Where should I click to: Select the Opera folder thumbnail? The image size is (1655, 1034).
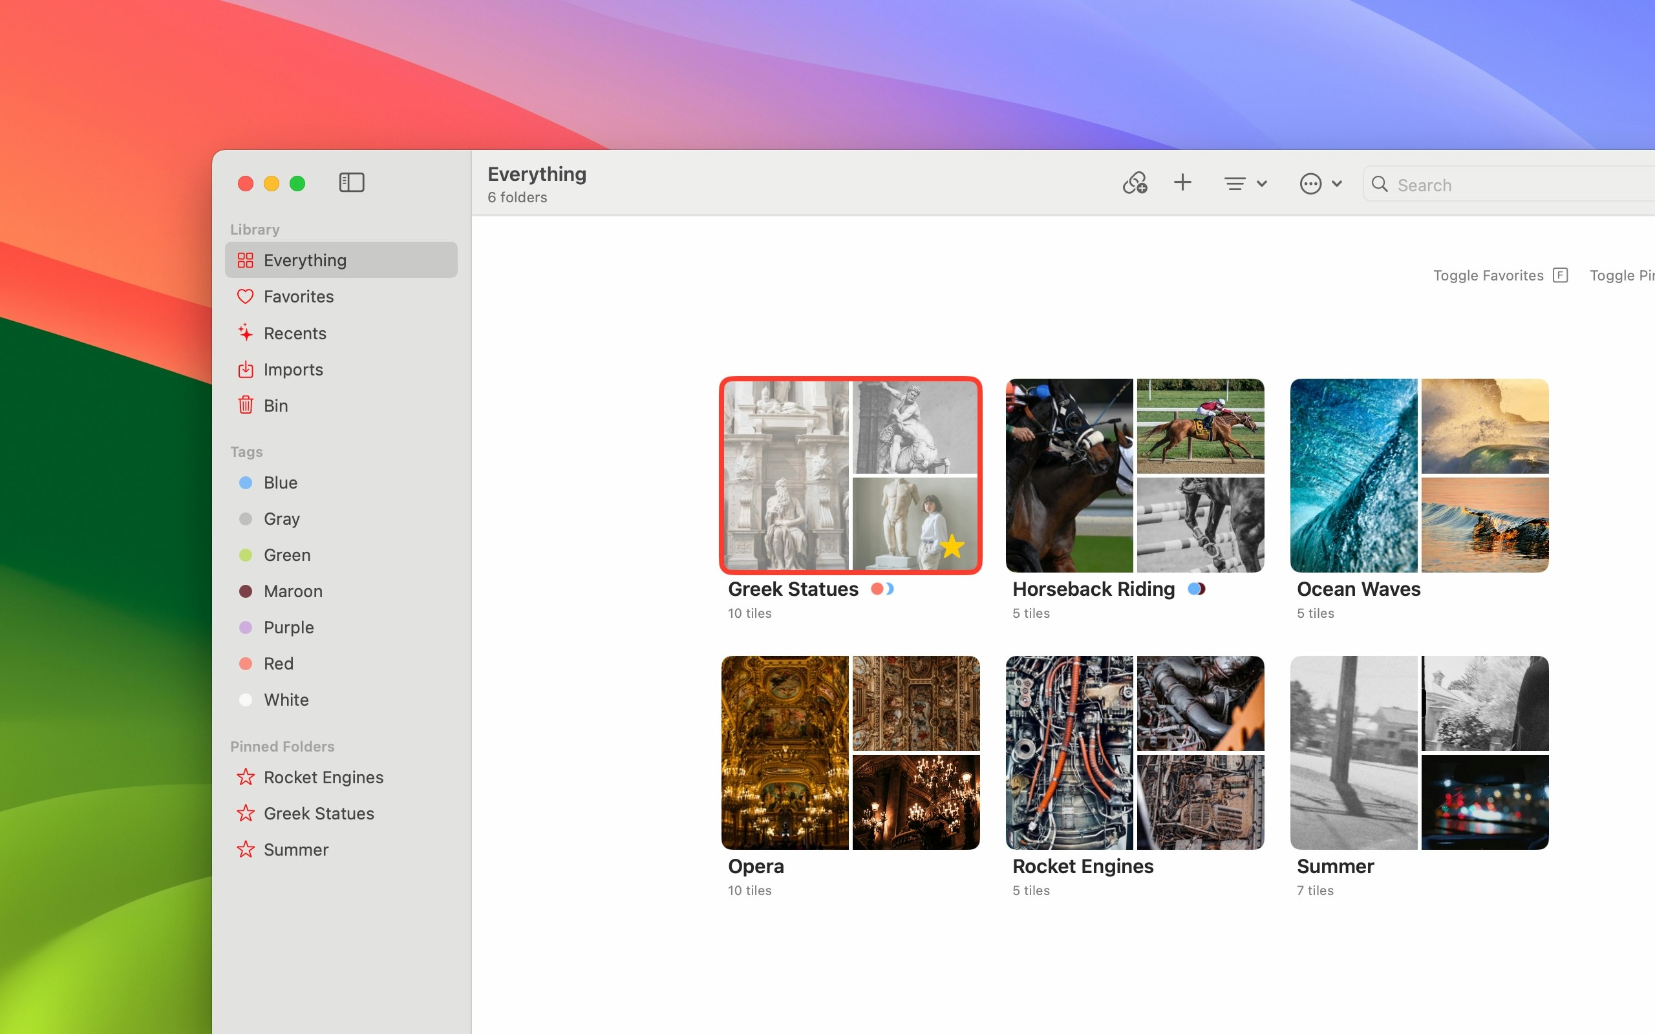coord(850,753)
